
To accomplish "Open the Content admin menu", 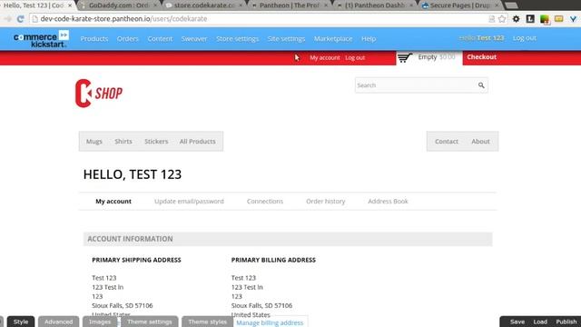I will tap(160, 38).
